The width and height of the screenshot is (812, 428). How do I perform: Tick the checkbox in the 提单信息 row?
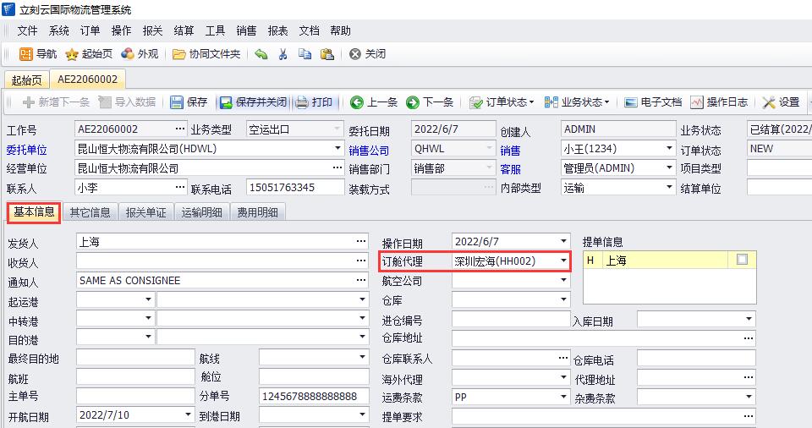click(x=742, y=261)
